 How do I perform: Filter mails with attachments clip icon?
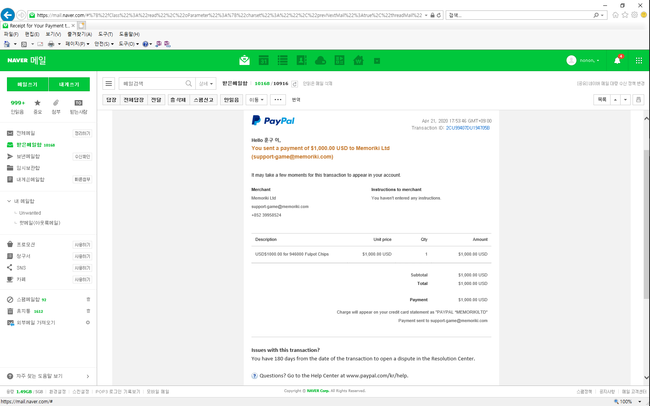[x=56, y=107]
